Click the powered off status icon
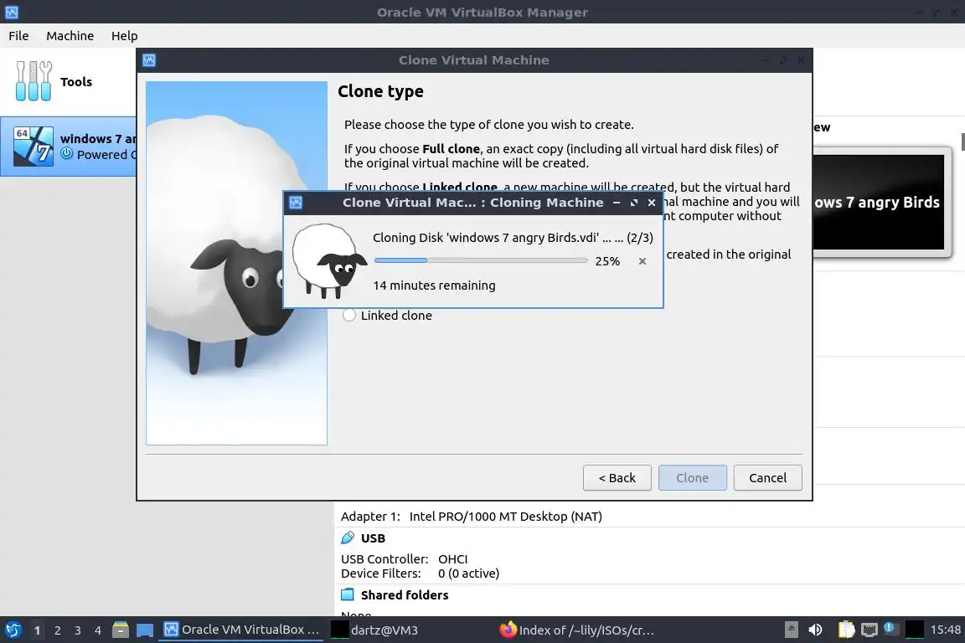Viewport: 965px width, 643px height. point(66,154)
